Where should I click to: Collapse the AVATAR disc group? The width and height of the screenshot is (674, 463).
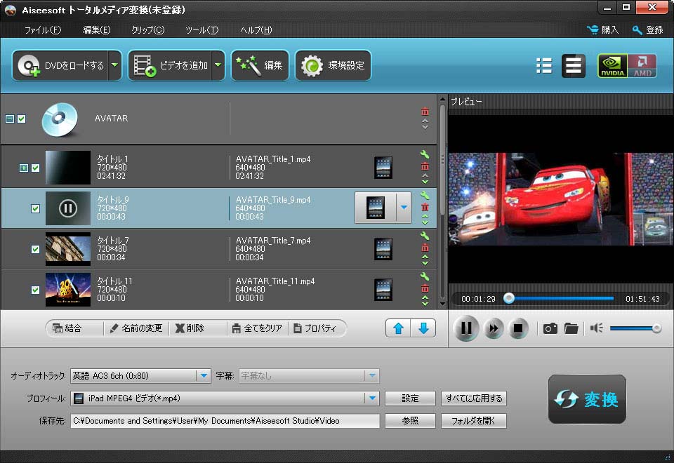coord(9,119)
